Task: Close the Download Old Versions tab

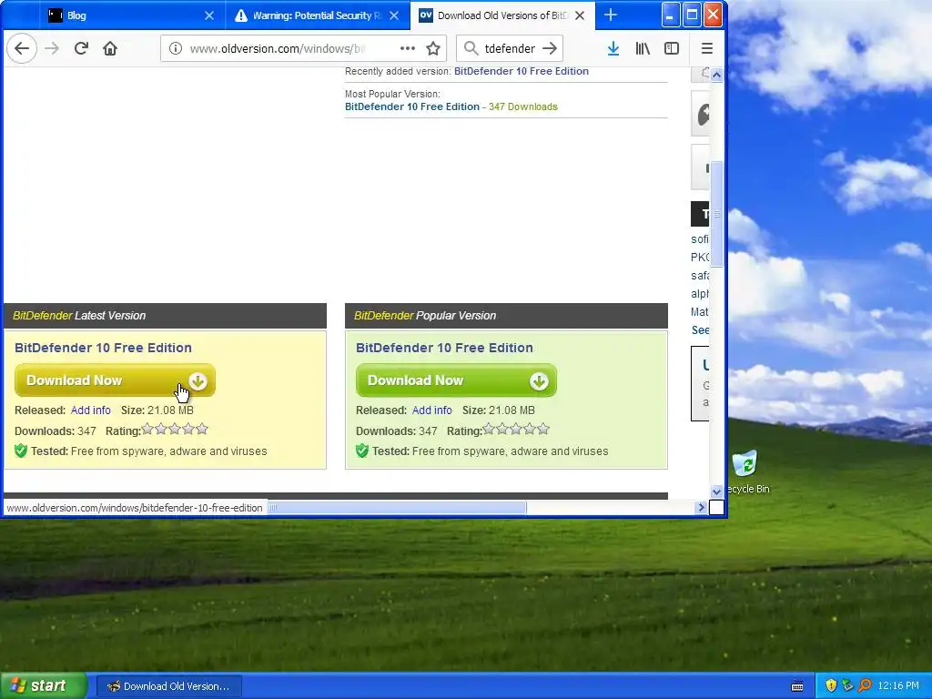Action: (x=580, y=16)
